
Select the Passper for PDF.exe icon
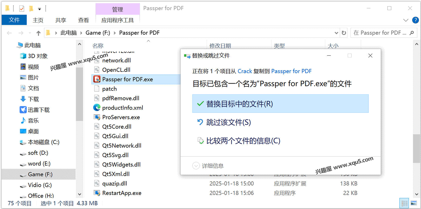point(97,79)
